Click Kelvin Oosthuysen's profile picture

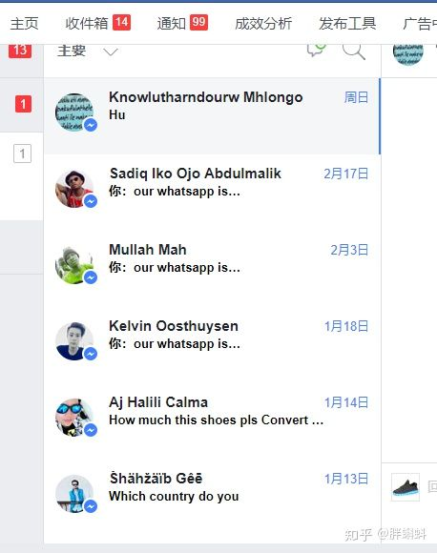pyautogui.click(x=74, y=341)
